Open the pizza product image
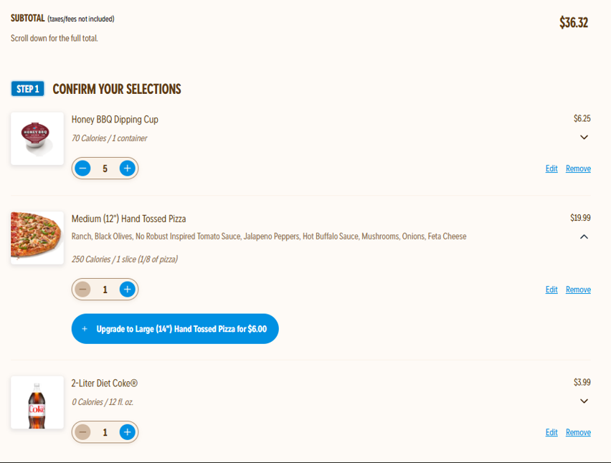This screenshot has height=463, width=611. pyautogui.click(x=37, y=237)
